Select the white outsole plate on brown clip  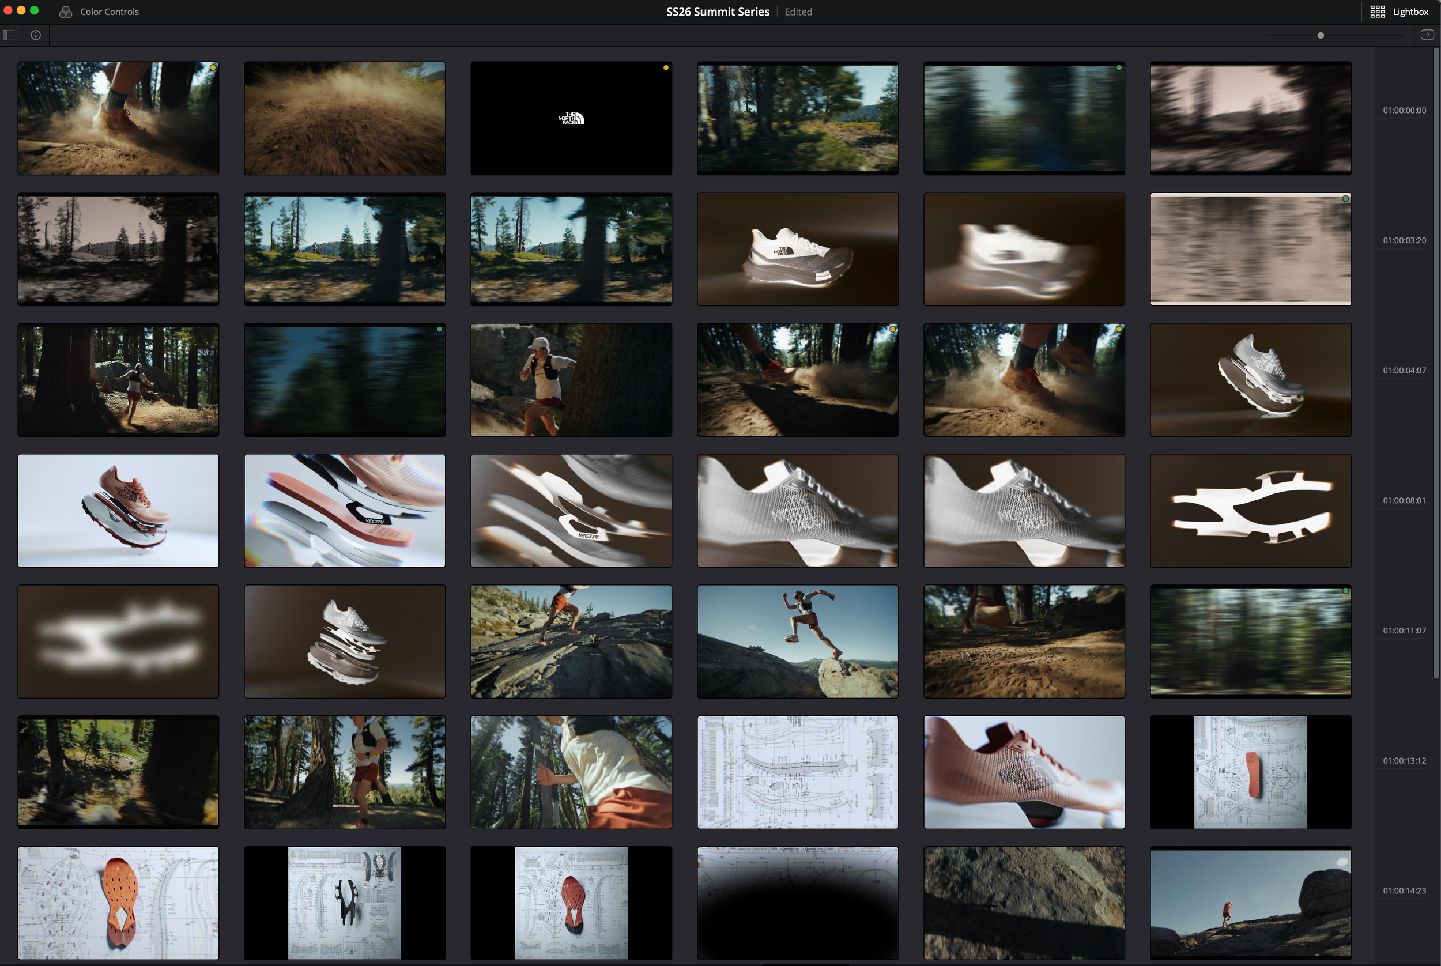pyautogui.click(x=1250, y=511)
